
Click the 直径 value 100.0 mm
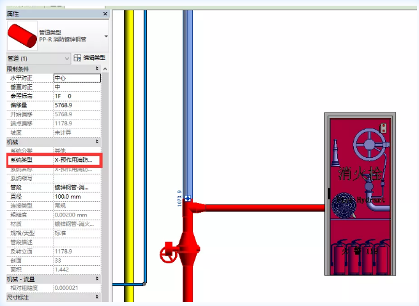click(77, 197)
